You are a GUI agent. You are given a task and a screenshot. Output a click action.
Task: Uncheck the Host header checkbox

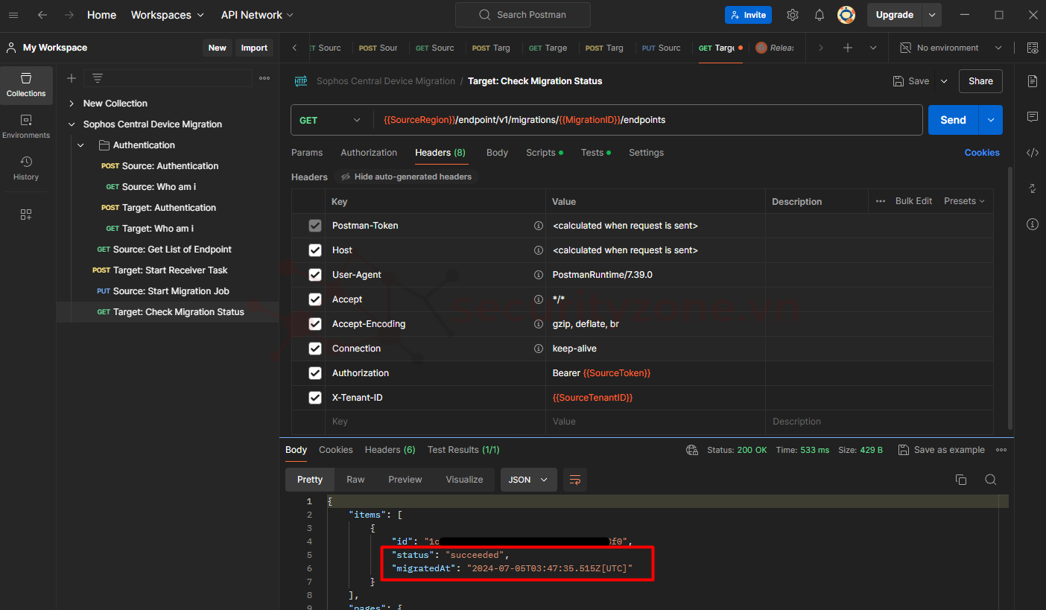click(315, 250)
